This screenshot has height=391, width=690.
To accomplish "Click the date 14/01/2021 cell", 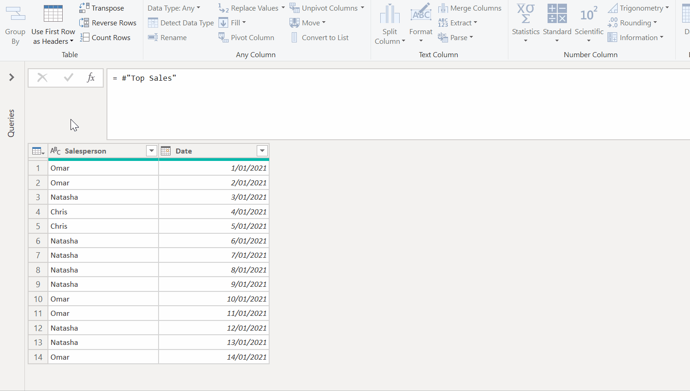I will point(214,357).
